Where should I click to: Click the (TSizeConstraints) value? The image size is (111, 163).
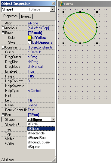click(x=41, y=47)
